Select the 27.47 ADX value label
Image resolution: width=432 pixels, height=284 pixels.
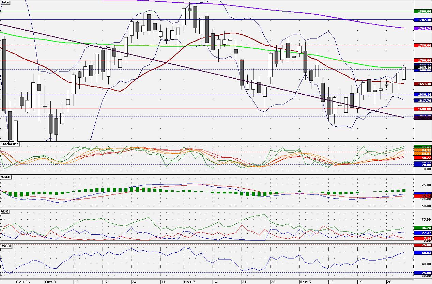(423, 233)
